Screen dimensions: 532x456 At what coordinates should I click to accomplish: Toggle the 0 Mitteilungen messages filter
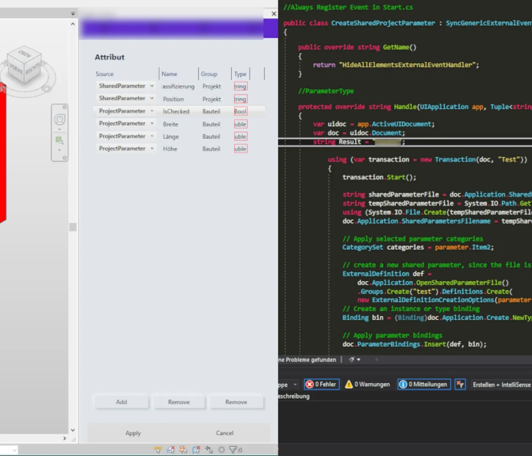(424, 385)
